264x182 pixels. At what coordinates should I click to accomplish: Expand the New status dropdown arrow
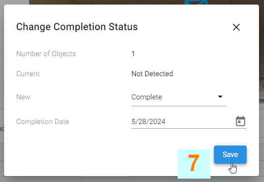pyautogui.click(x=220, y=97)
